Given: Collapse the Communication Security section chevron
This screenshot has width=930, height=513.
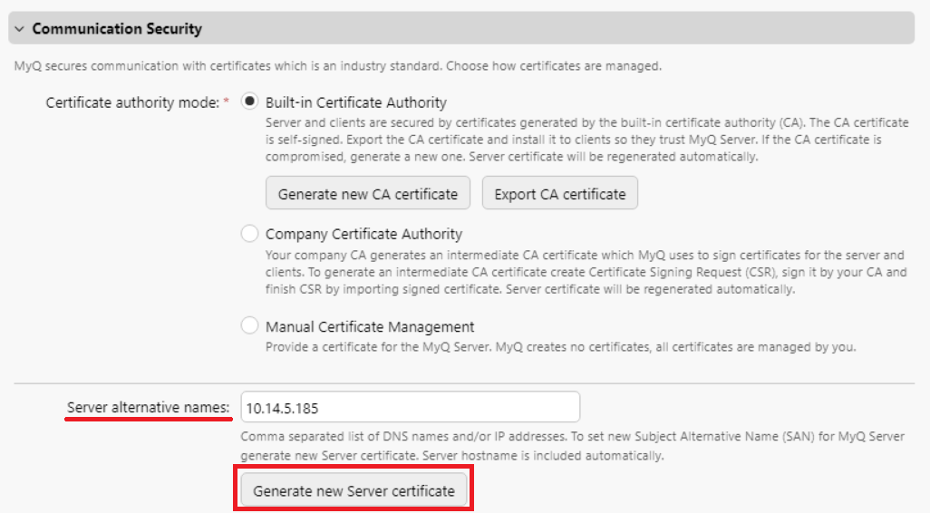Looking at the screenshot, I should (x=19, y=29).
